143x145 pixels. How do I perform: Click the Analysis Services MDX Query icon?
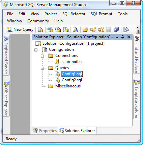(x=50, y=29)
